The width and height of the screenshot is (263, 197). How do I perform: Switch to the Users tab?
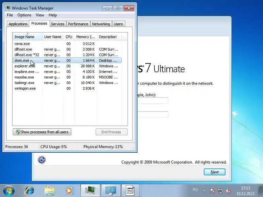tap(118, 24)
